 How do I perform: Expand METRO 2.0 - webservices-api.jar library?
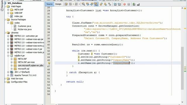point(8,39)
